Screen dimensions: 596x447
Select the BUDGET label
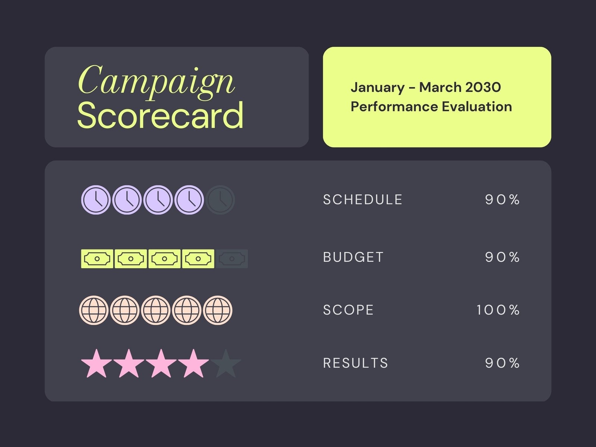click(x=353, y=257)
